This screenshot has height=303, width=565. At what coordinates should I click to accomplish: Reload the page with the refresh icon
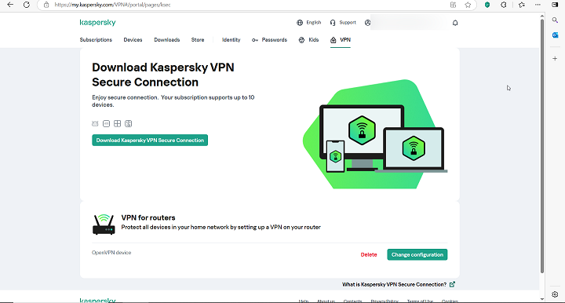[27, 5]
